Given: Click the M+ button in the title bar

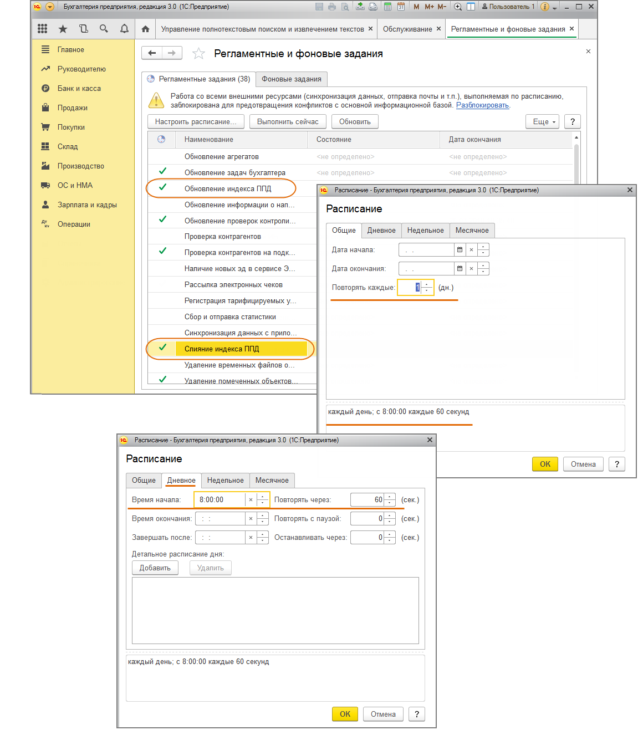Looking at the screenshot, I should click(x=429, y=7).
